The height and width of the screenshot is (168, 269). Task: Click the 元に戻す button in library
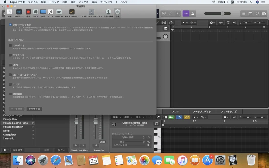click(18, 150)
